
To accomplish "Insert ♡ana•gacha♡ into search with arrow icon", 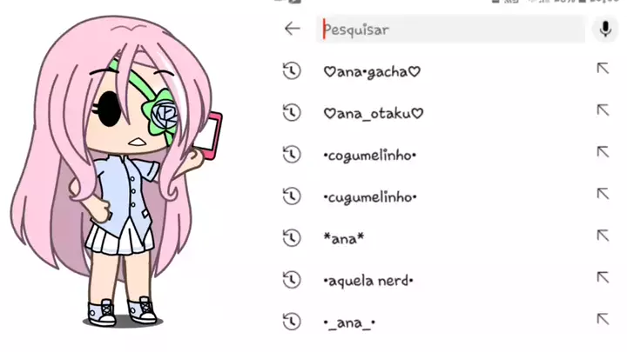I will [603, 69].
